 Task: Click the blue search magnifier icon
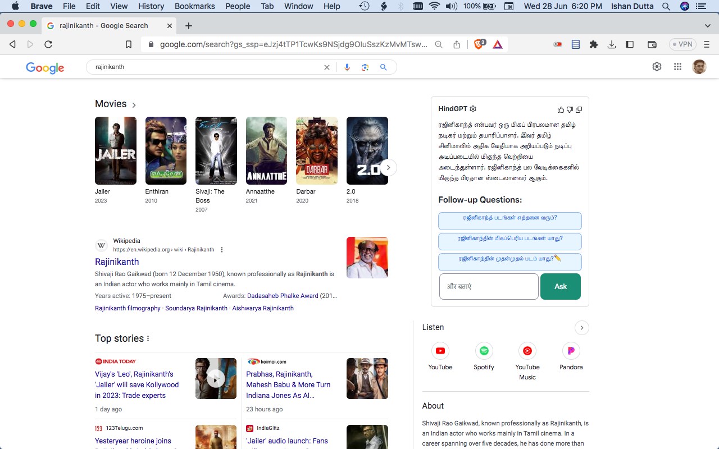point(384,67)
